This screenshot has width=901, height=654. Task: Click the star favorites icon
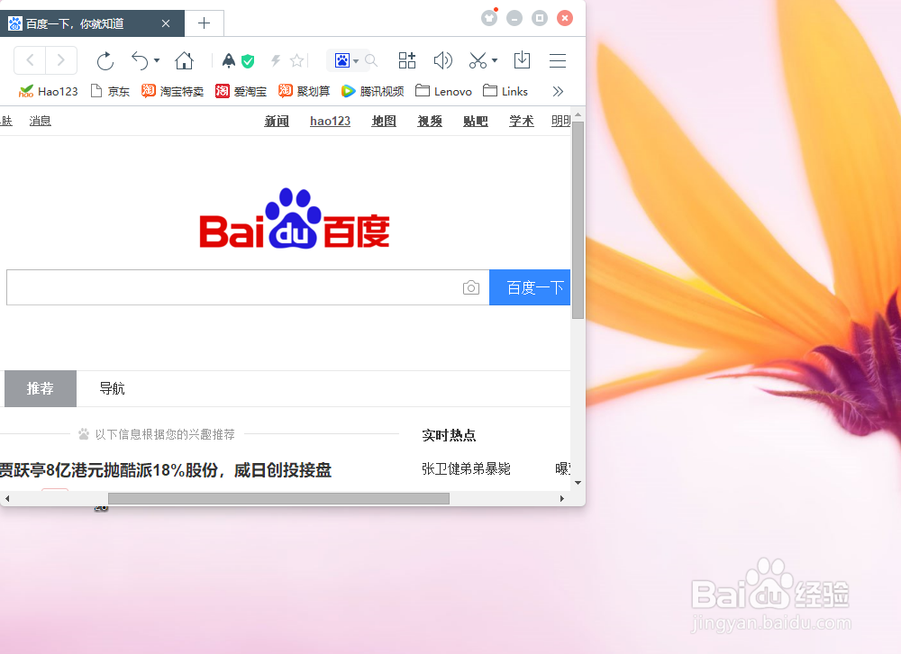pyautogui.click(x=297, y=60)
